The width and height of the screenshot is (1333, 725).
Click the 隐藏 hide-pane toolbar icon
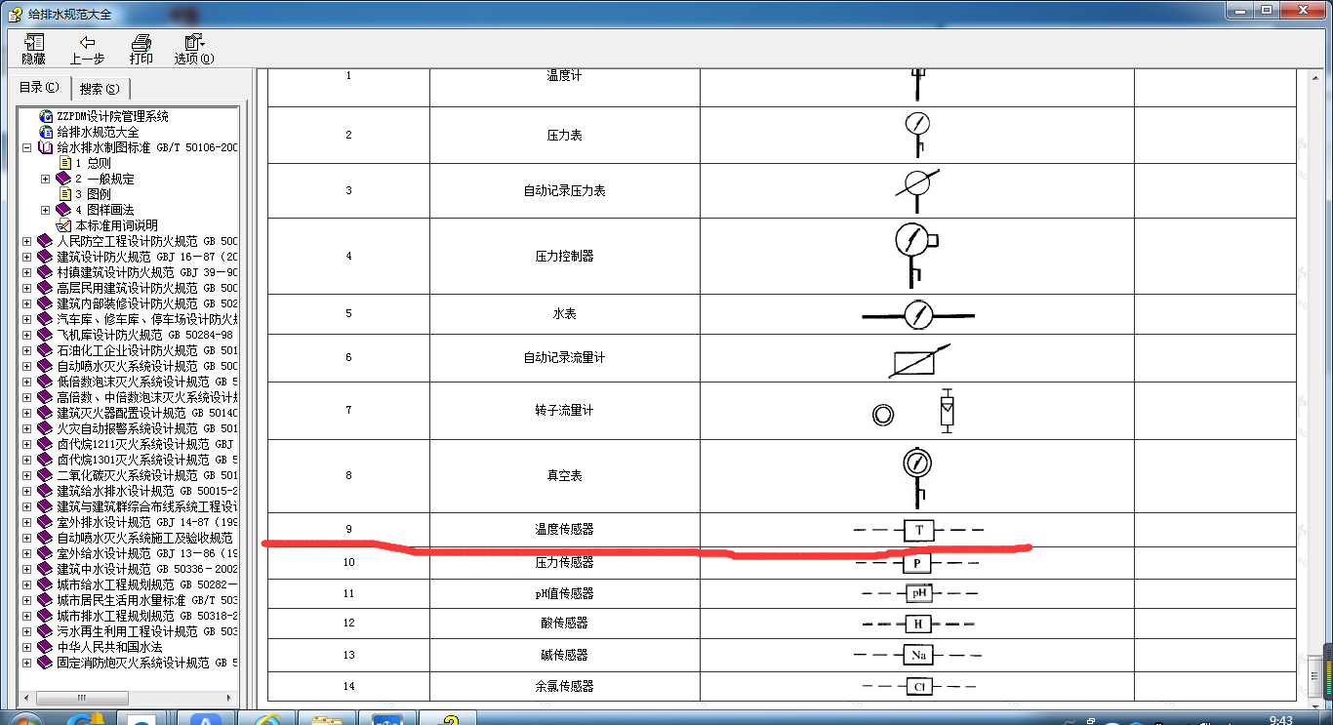(34, 42)
